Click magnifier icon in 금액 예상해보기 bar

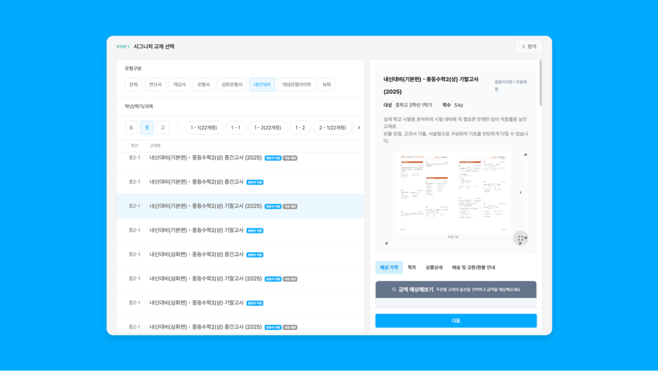click(x=394, y=289)
